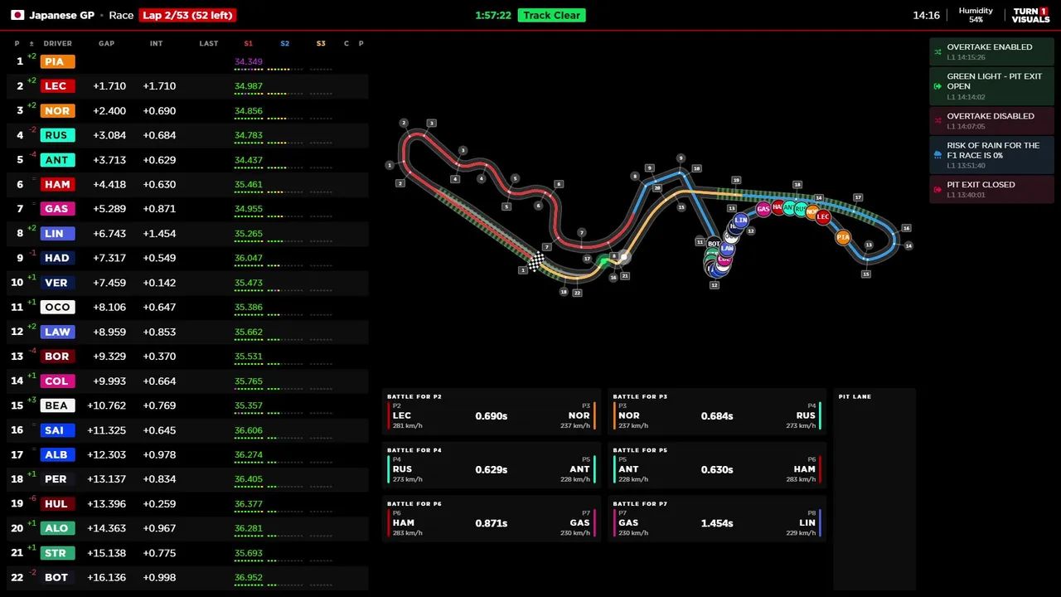Click the S2 sector column header
1061x597 pixels.
(284, 43)
